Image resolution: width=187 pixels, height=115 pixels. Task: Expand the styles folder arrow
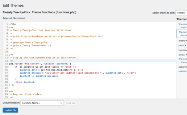[x=186, y=55]
